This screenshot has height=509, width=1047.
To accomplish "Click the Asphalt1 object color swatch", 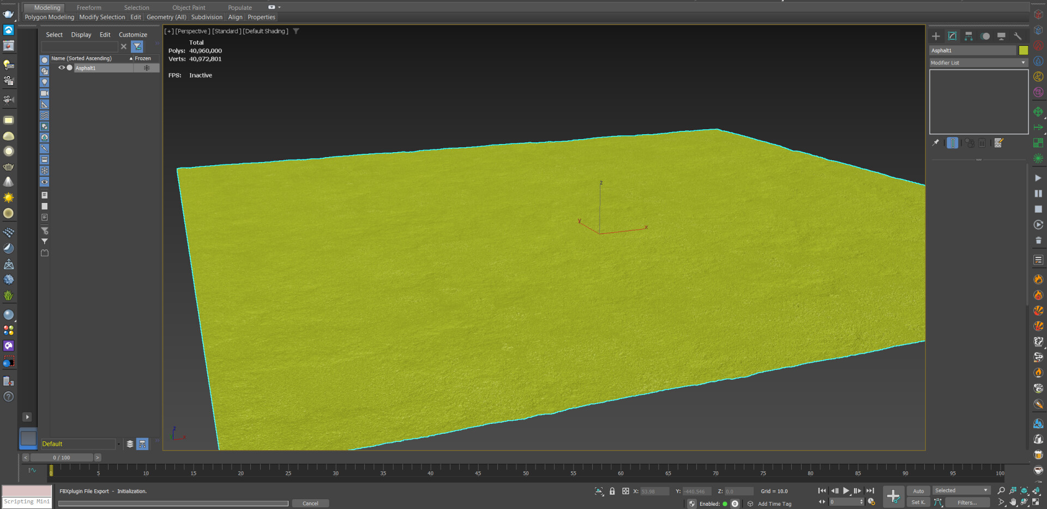I will click(1024, 50).
